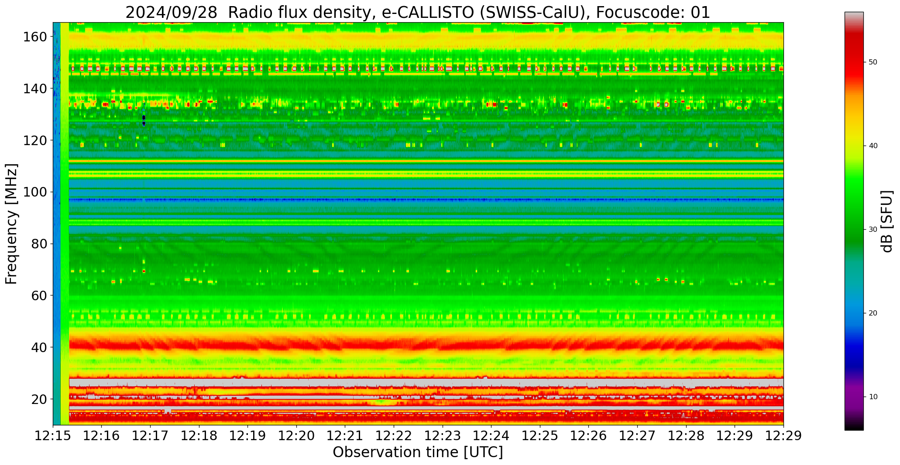Select the 12:28 time tick label
This screenshot has width=900, height=465.
tap(686, 436)
